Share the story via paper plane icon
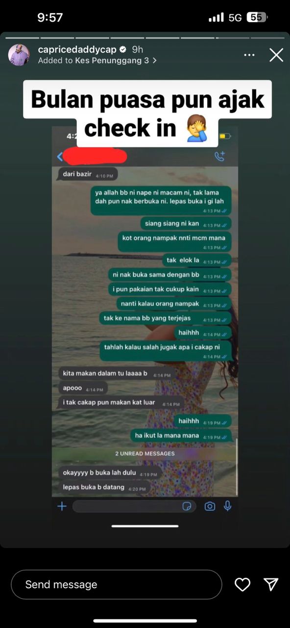Image resolution: width=290 pixels, height=628 pixels. (x=271, y=584)
